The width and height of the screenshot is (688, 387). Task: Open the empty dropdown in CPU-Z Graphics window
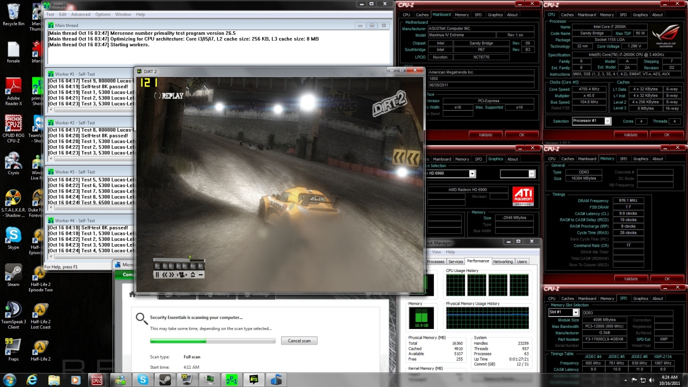(x=517, y=174)
